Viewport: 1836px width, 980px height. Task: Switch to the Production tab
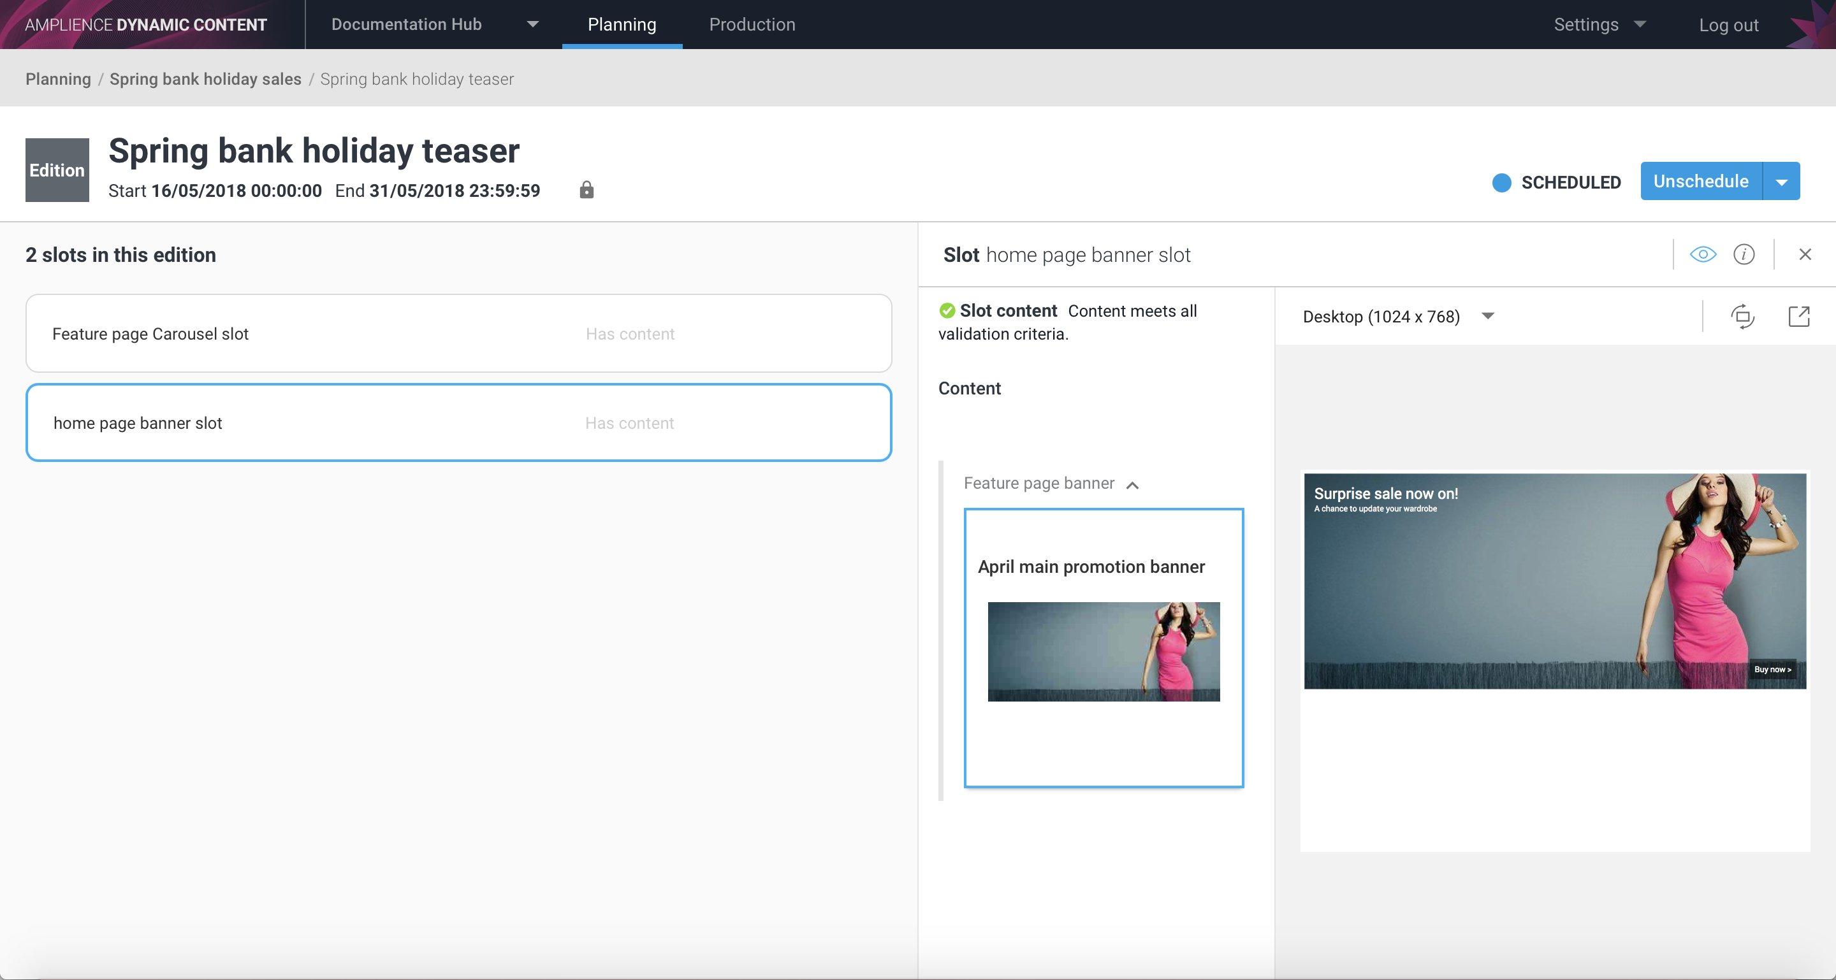click(x=752, y=24)
